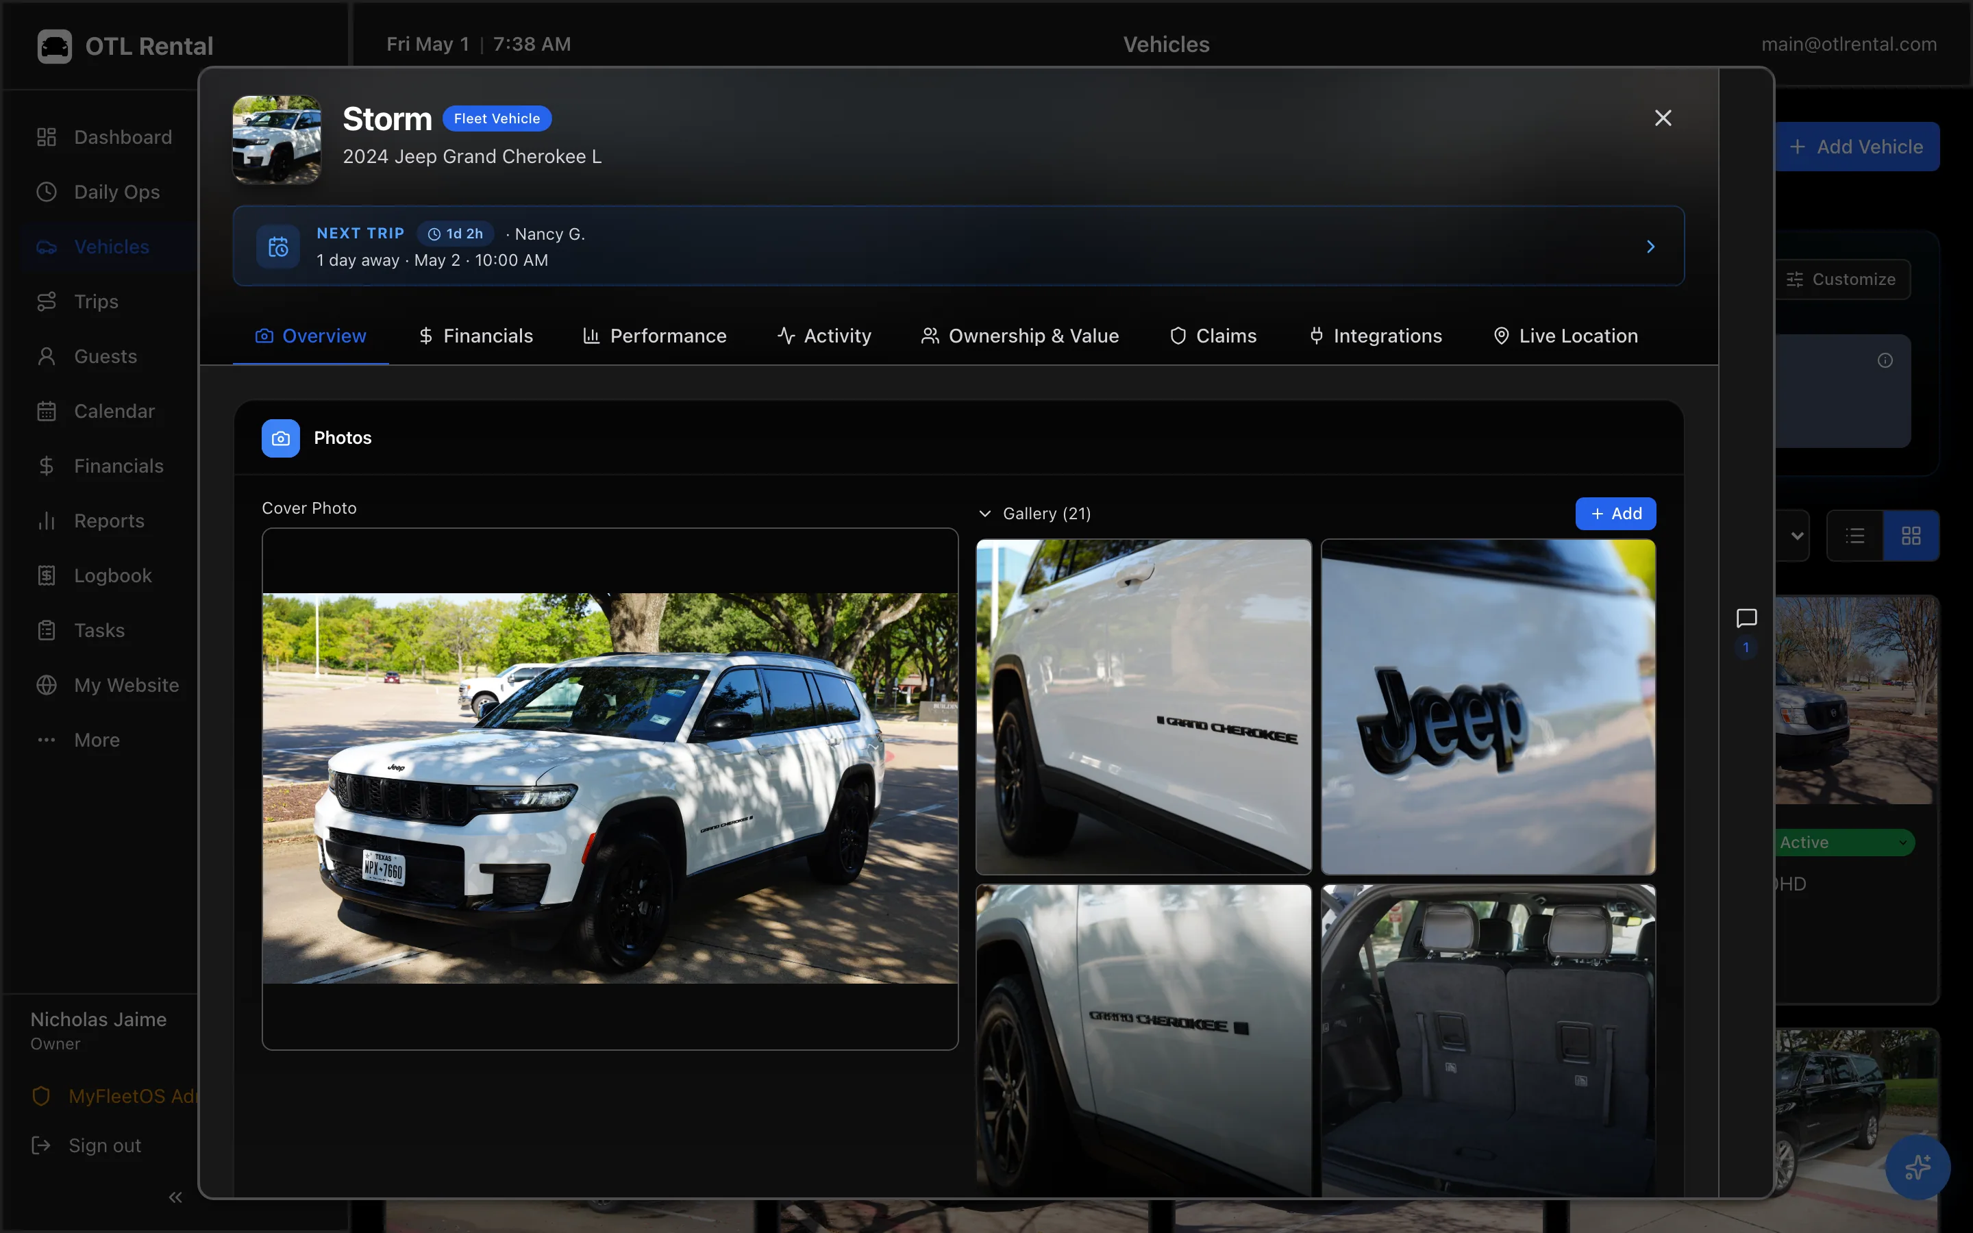Click the OTL Rental car logo icon
1973x1233 pixels.
(55, 46)
